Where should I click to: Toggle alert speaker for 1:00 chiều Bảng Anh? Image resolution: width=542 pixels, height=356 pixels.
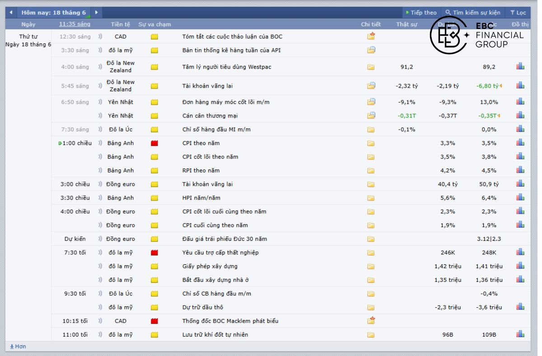tap(100, 143)
